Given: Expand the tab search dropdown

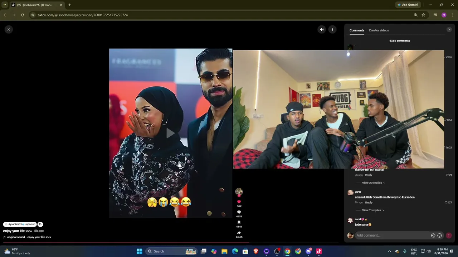Looking at the screenshot, I should click(x=5, y=5).
